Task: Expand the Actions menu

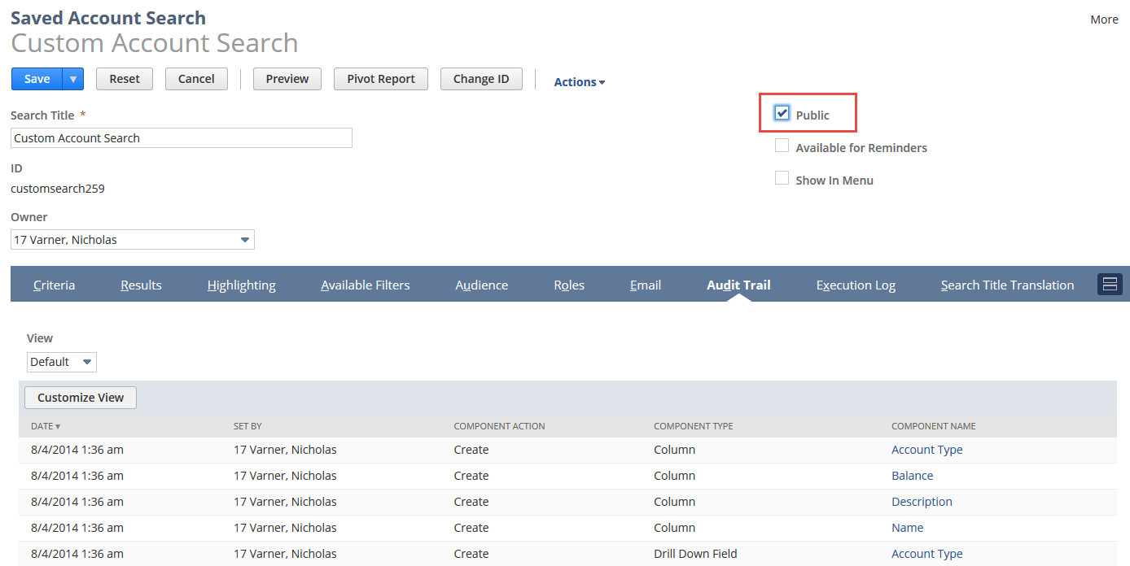Action: click(x=579, y=82)
